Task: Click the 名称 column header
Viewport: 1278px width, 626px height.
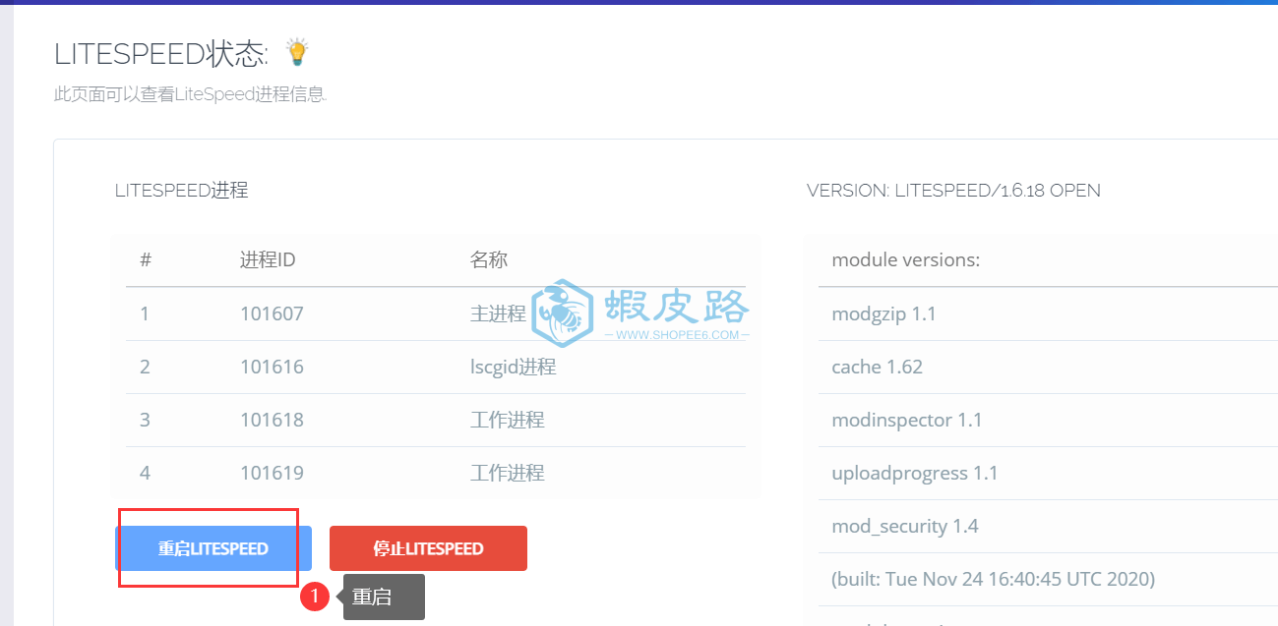Action: click(489, 260)
